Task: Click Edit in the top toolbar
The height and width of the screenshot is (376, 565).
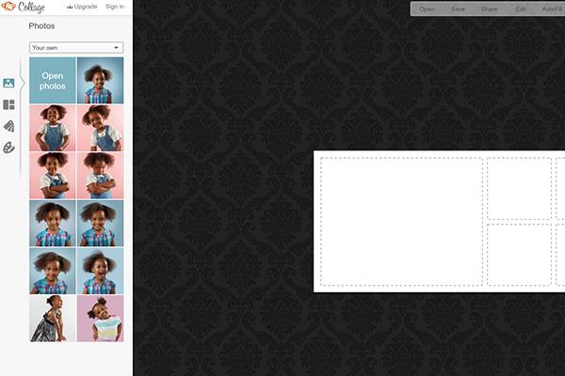Action: tap(521, 8)
